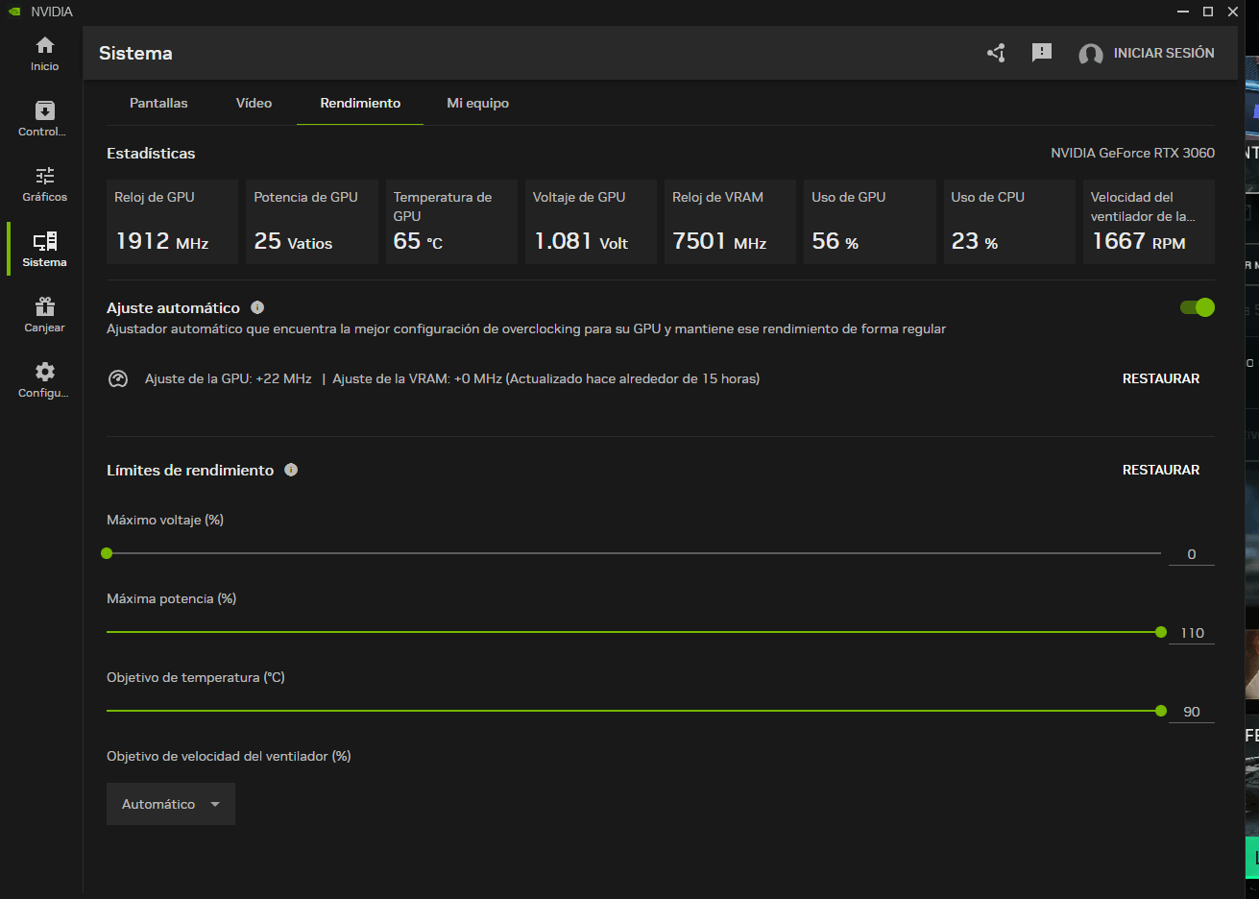Click the NVIDIA GeForce RTX 3060 label

pyautogui.click(x=1132, y=153)
